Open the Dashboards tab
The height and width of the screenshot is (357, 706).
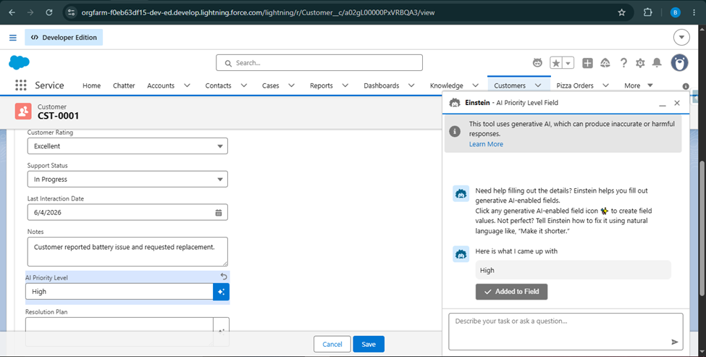(x=382, y=85)
